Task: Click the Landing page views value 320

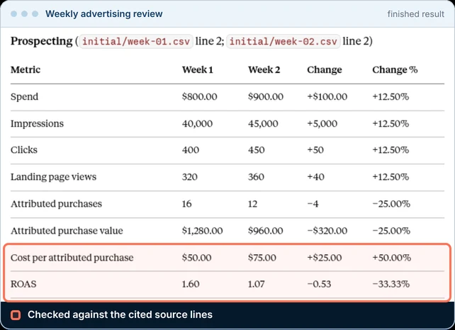Action: (189, 177)
